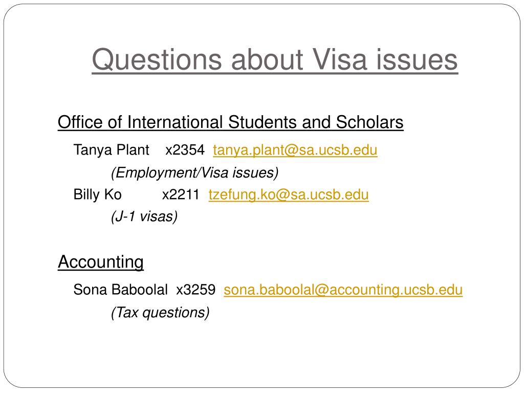Viewport: 524px width, 393px height.
Task: Click the word "Scholars" in the heading
Action: (369, 122)
